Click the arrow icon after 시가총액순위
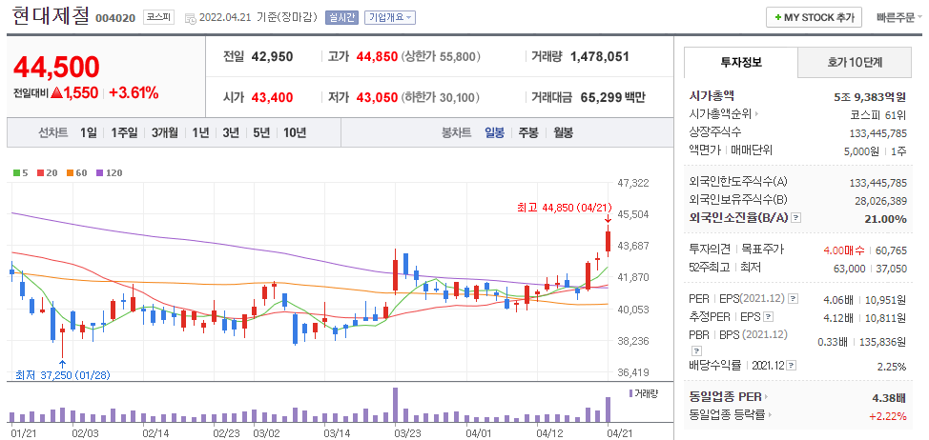The height and width of the screenshot is (440, 929). [x=756, y=114]
